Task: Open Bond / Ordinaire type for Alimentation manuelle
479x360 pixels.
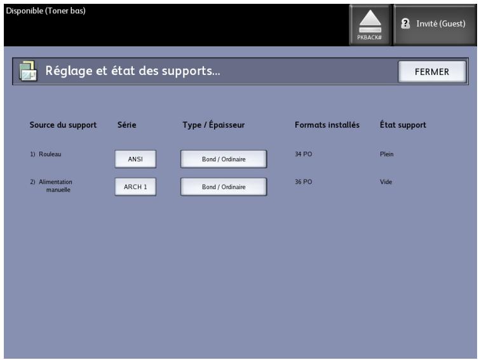Action: 224,187
